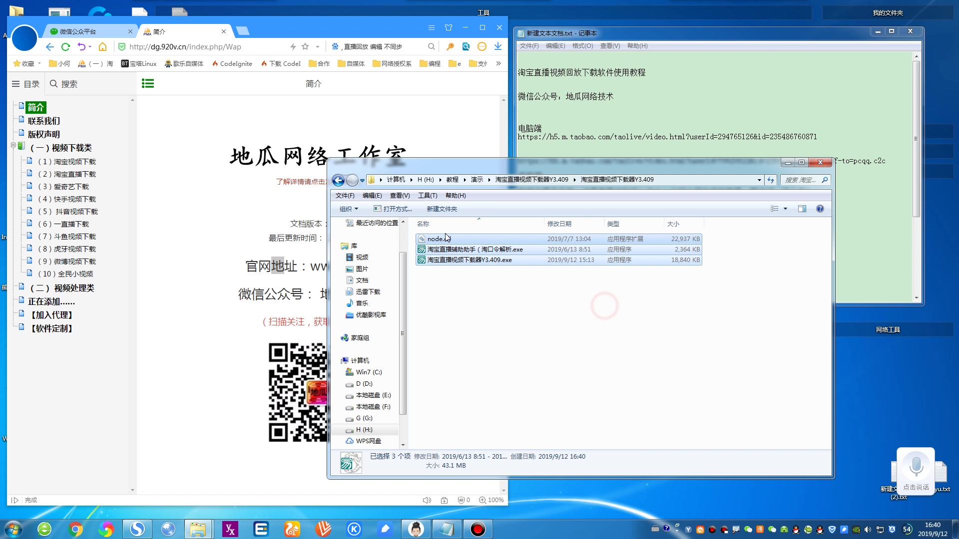Click 新建文件夹 in Explorer toolbar

coord(442,209)
